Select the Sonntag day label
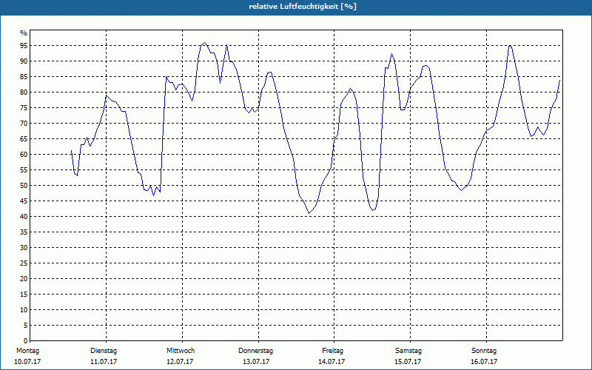 (484, 351)
